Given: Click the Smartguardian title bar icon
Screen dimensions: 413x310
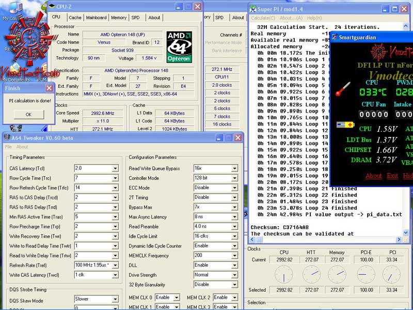Looking at the screenshot, I should (334, 37).
